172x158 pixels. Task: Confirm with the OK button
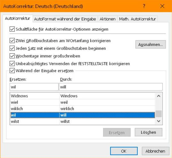(124, 151)
